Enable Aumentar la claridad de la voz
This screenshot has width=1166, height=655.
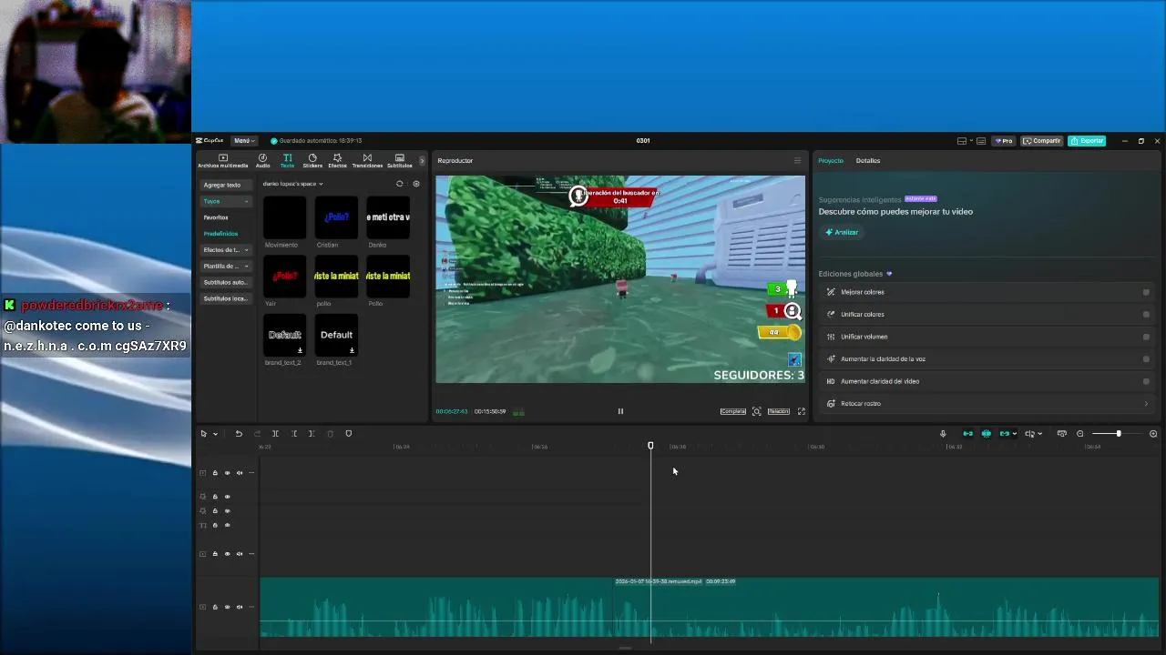click(1146, 359)
